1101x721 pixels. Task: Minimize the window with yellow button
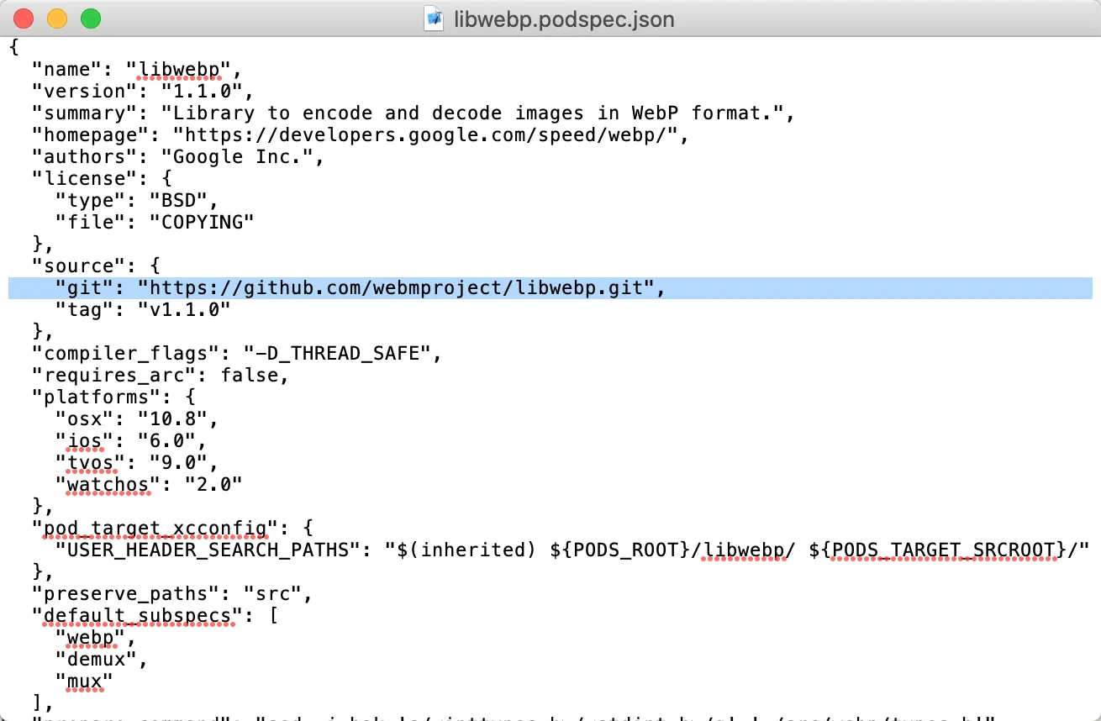[56, 18]
